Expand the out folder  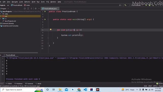[1, 16]
